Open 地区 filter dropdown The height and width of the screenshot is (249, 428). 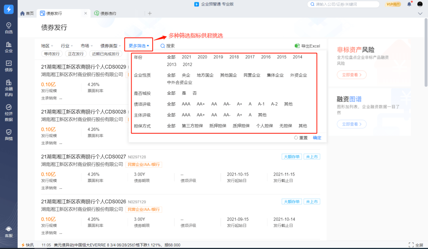[47, 46]
